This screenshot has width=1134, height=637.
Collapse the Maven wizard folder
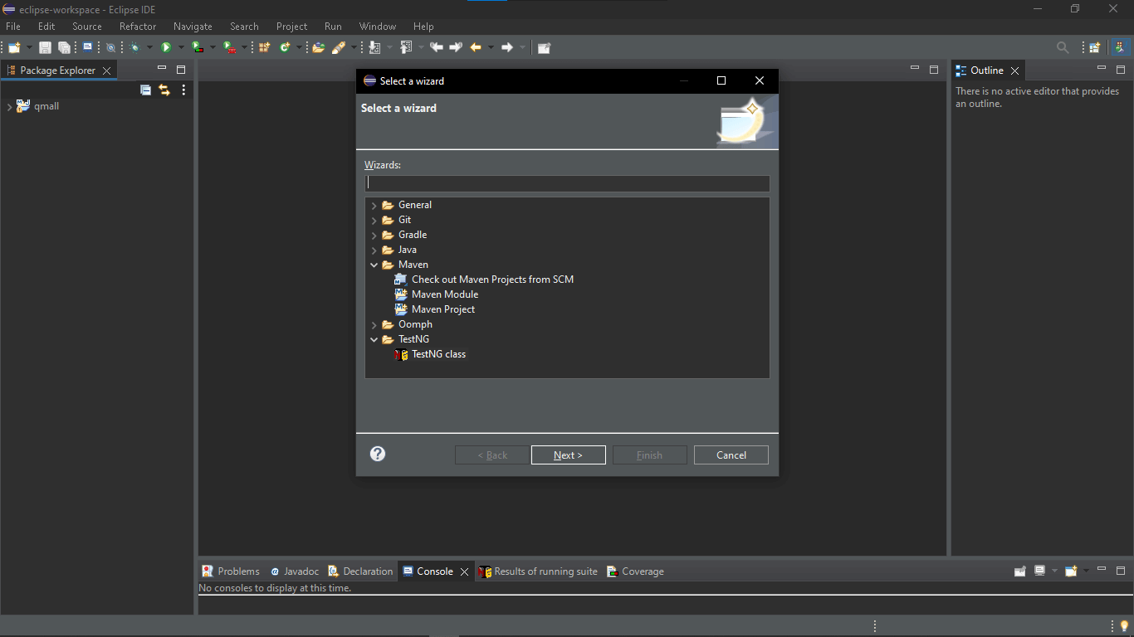coord(374,265)
